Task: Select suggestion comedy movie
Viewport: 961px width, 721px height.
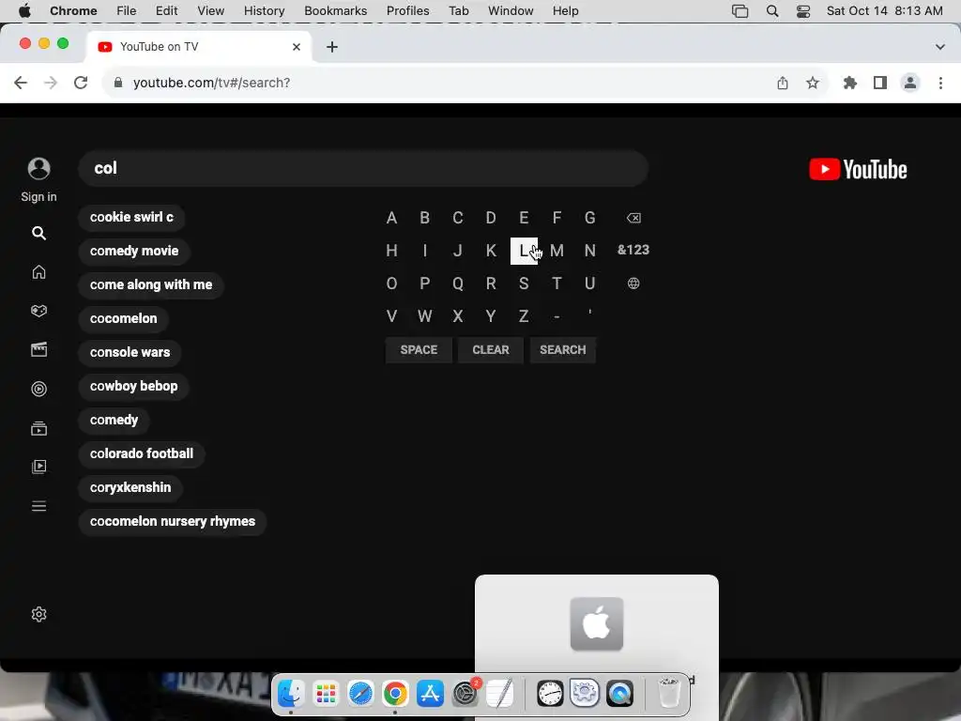Action: pyautogui.click(x=134, y=251)
